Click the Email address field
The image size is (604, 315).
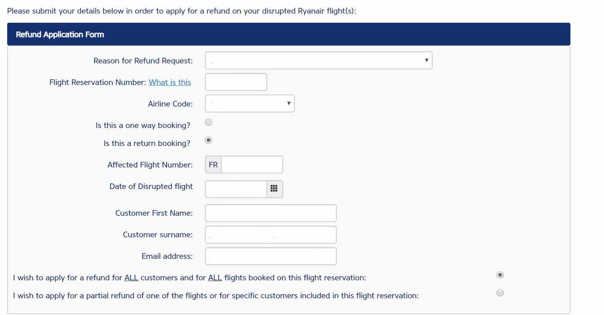coord(270,256)
